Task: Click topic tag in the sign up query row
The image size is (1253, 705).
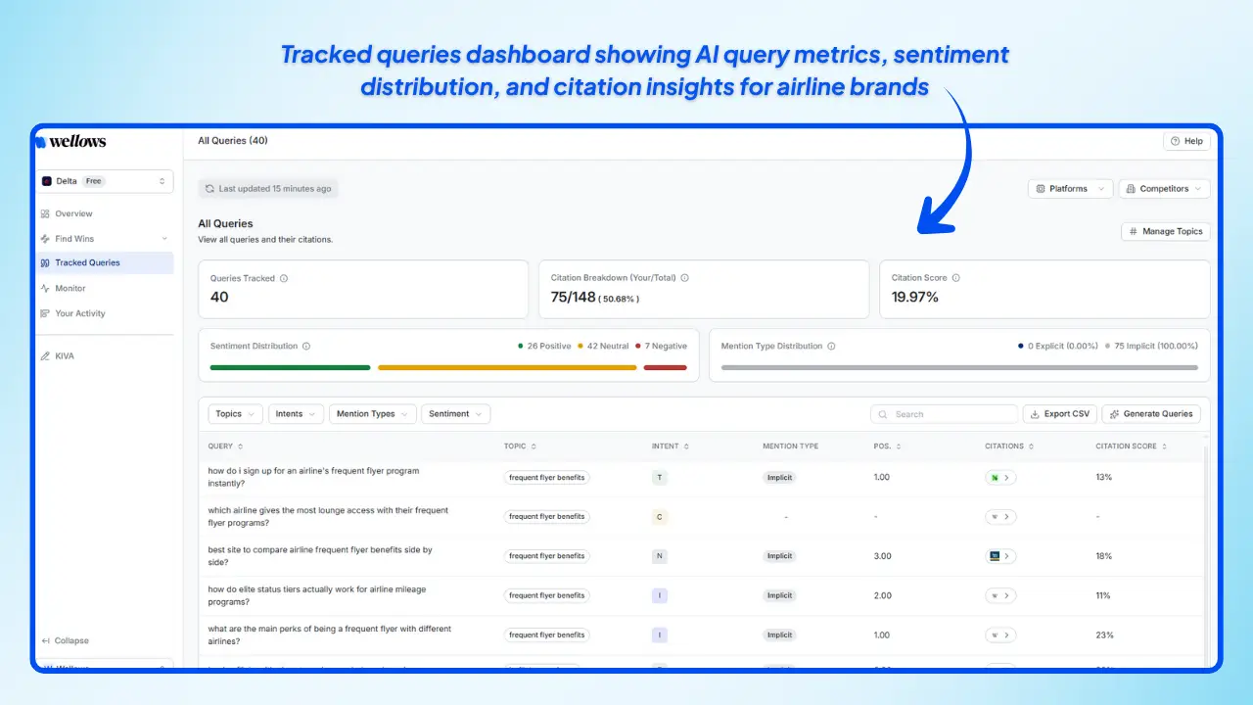Action: click(547, 477)
